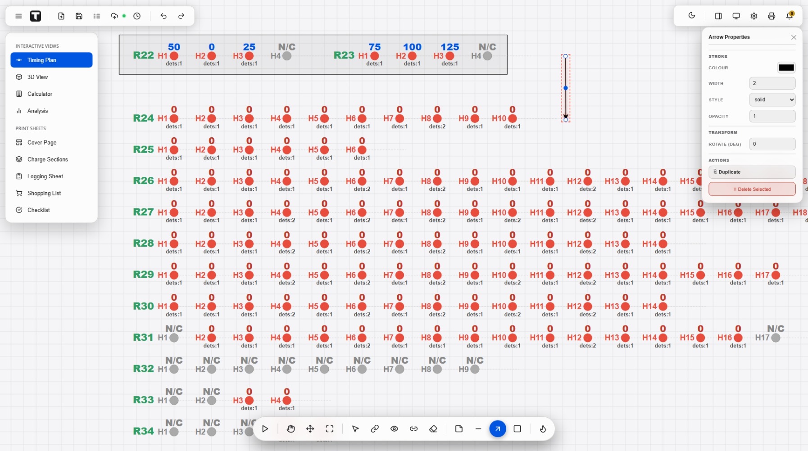Viewport: 808px width, 451px height.
Task: Undo the last action
Action: [163, 16]
